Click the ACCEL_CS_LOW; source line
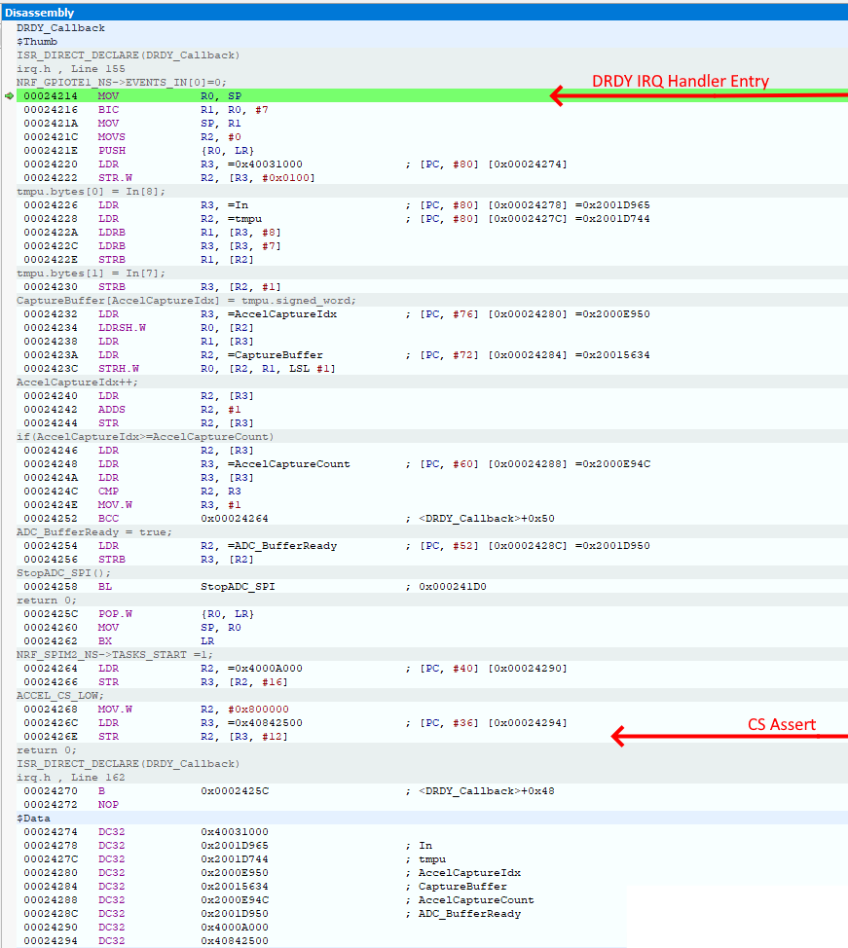Viewport: 848px width, 948px height. [x=56, y=696]
